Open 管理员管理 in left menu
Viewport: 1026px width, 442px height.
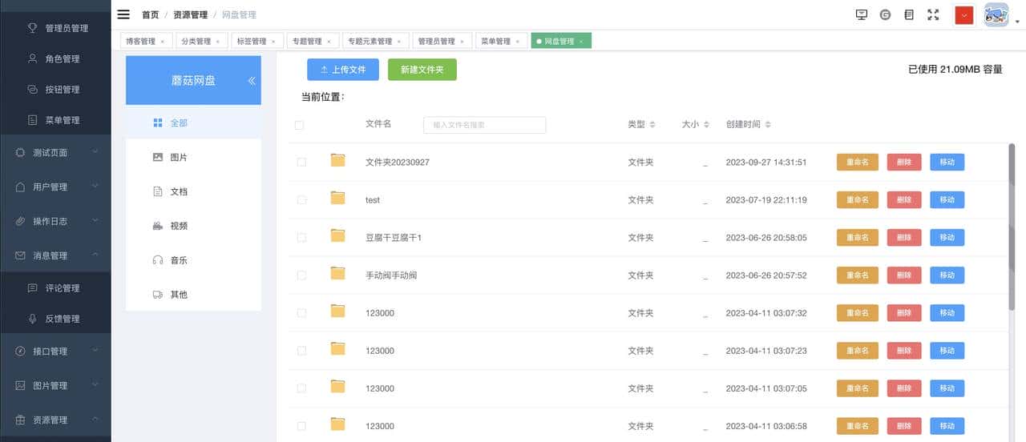click(x=55, y=28)
